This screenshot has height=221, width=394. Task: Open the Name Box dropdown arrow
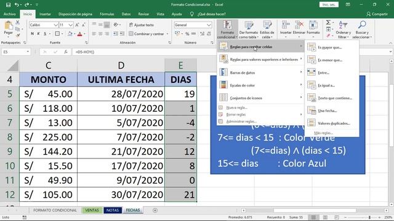coord(28,52)
